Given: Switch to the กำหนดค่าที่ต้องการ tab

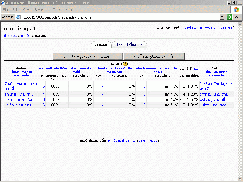Looking at the screenshot, I should [x=129, y=45].
